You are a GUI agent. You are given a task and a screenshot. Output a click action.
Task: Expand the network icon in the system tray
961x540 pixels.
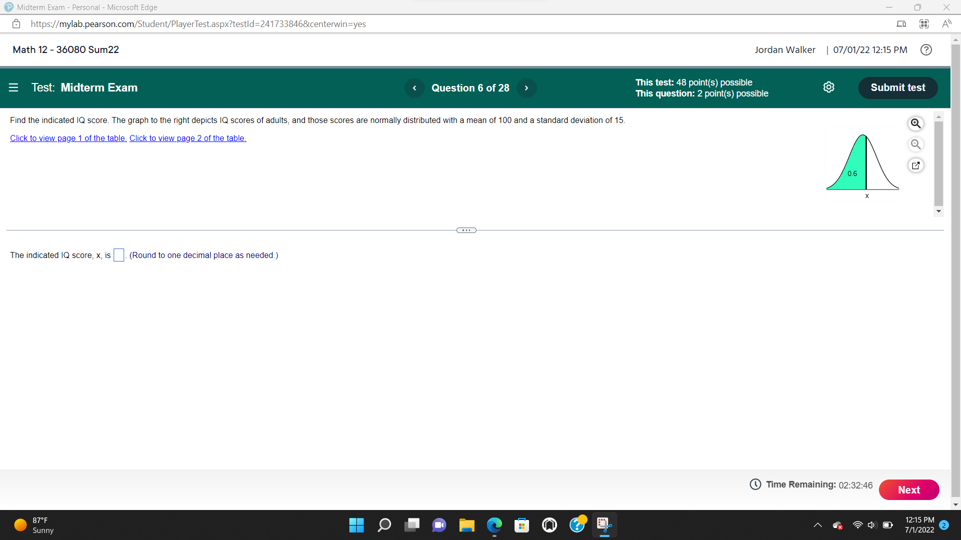[x=857, y=525]
